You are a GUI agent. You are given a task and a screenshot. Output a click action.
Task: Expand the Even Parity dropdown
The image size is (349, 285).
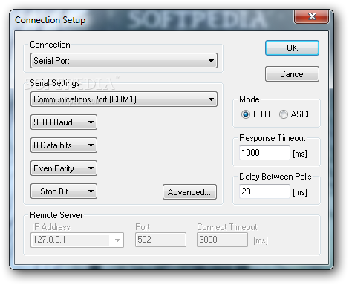(x=64, y=168)
